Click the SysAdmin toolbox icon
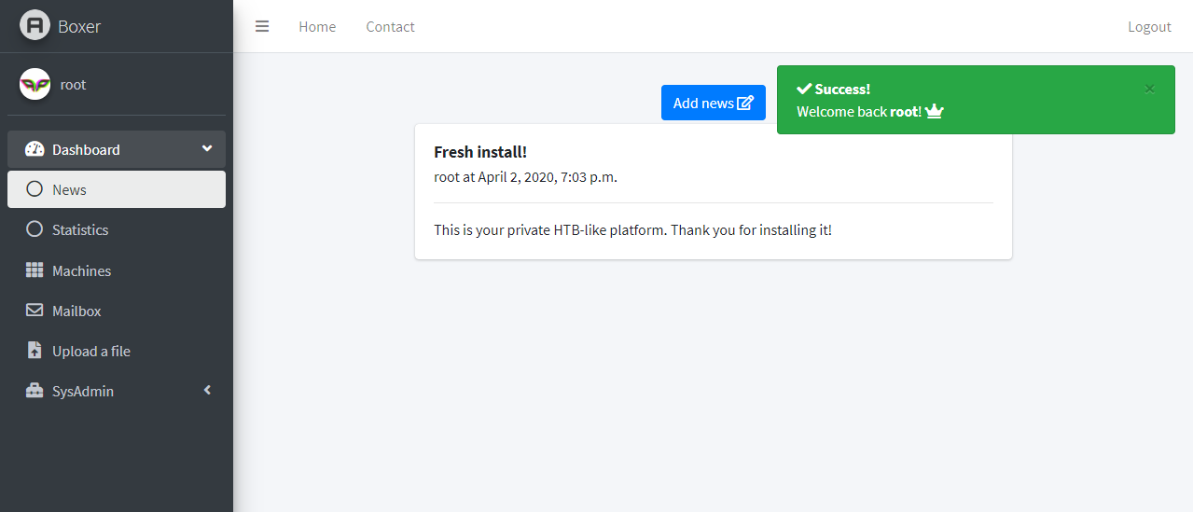1193x512 pixels. [35, 391]
